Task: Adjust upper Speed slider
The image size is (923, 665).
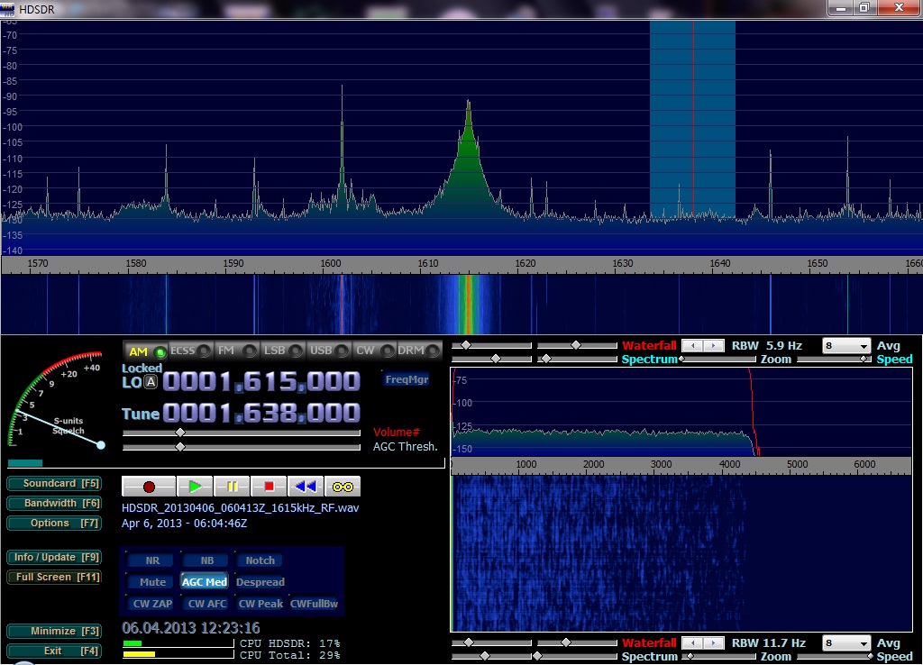Action: pos(834,359)
